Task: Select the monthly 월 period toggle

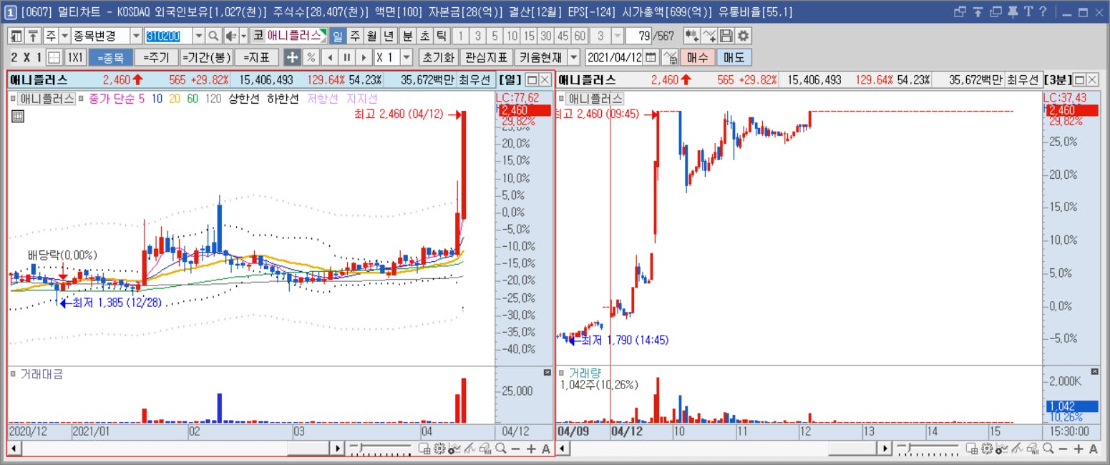Action: 372,36
